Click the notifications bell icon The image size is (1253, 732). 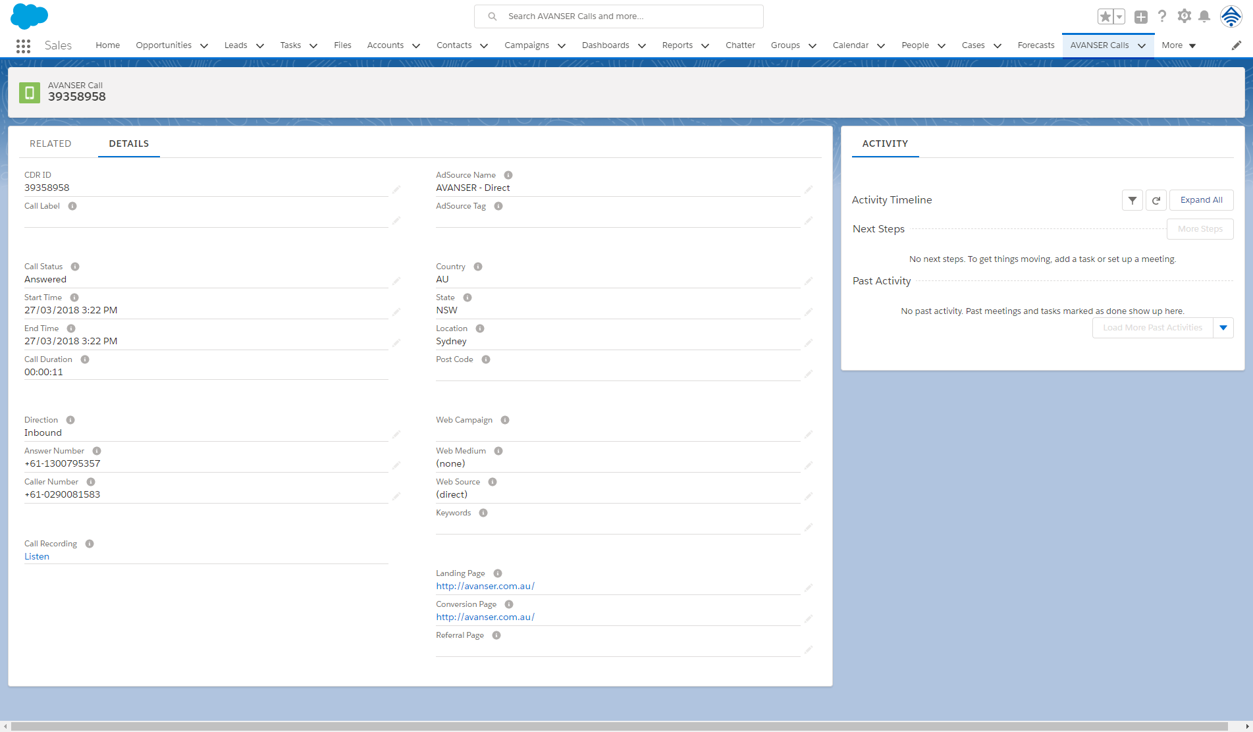pos(1205,16)
